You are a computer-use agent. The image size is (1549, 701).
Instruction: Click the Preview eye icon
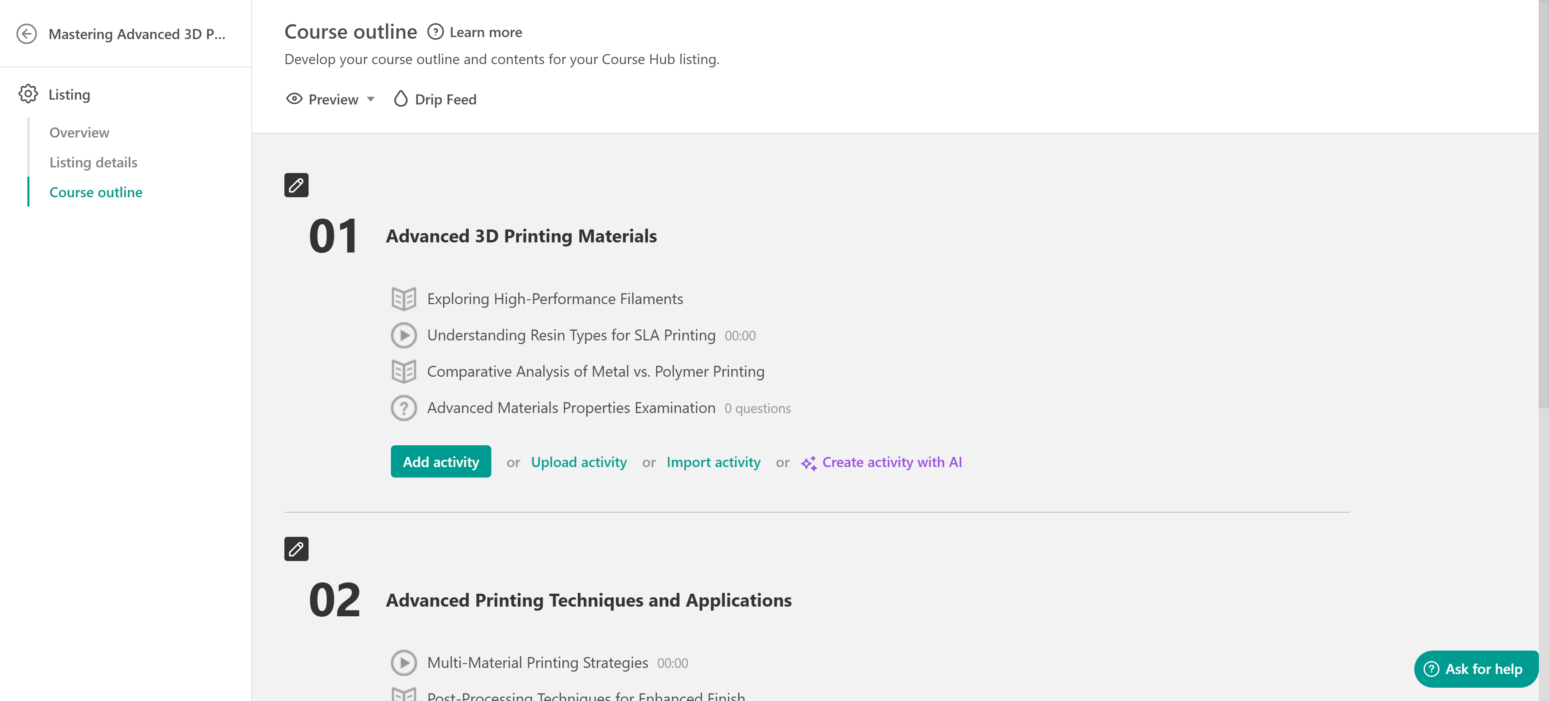point(294,99)
